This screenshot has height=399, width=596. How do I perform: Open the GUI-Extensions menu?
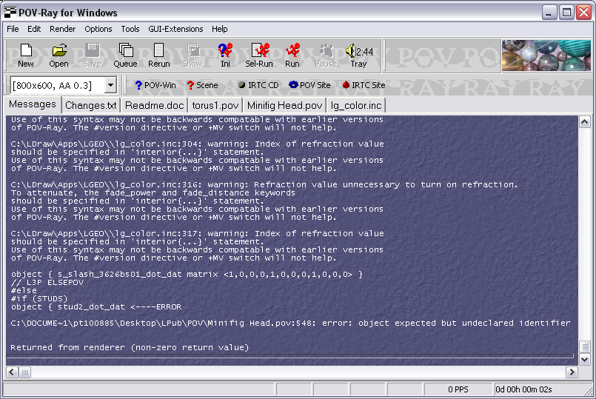click(x=175, y=29)
